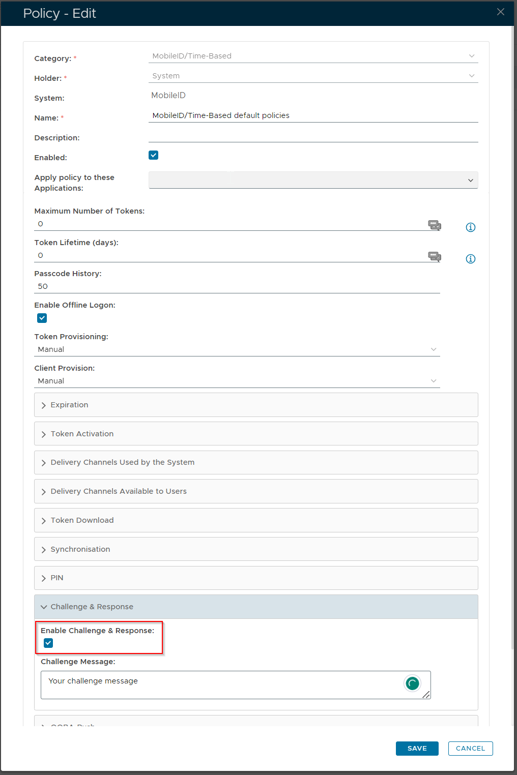Expand the Delivery Channels Used by the System section
This screenshot has height=775, width=517.
122,462
